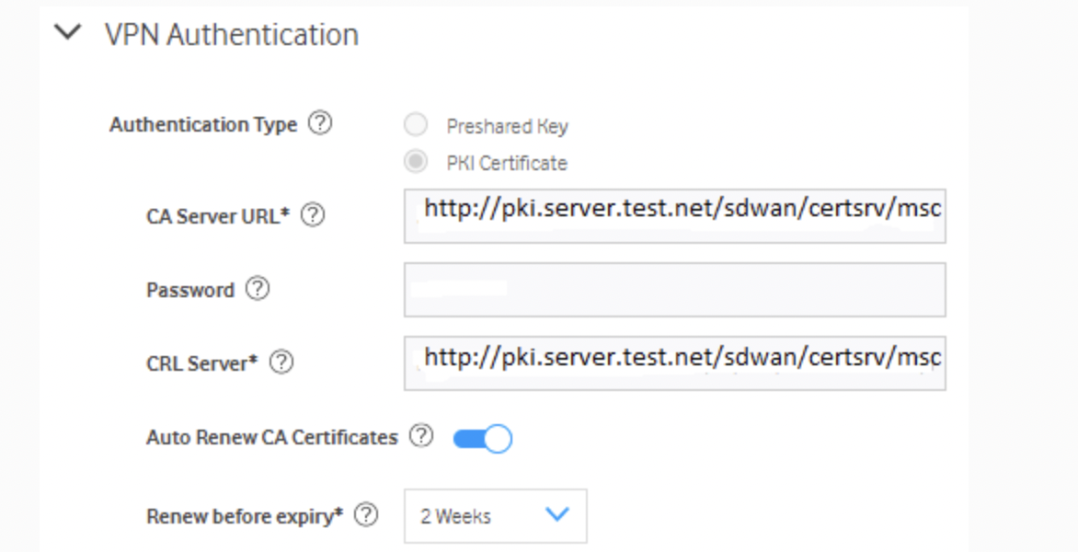This screenshot has width=1078, height=552.
Task: Collapse the VPN Authentication section
Action: click(x=65, y=33)
